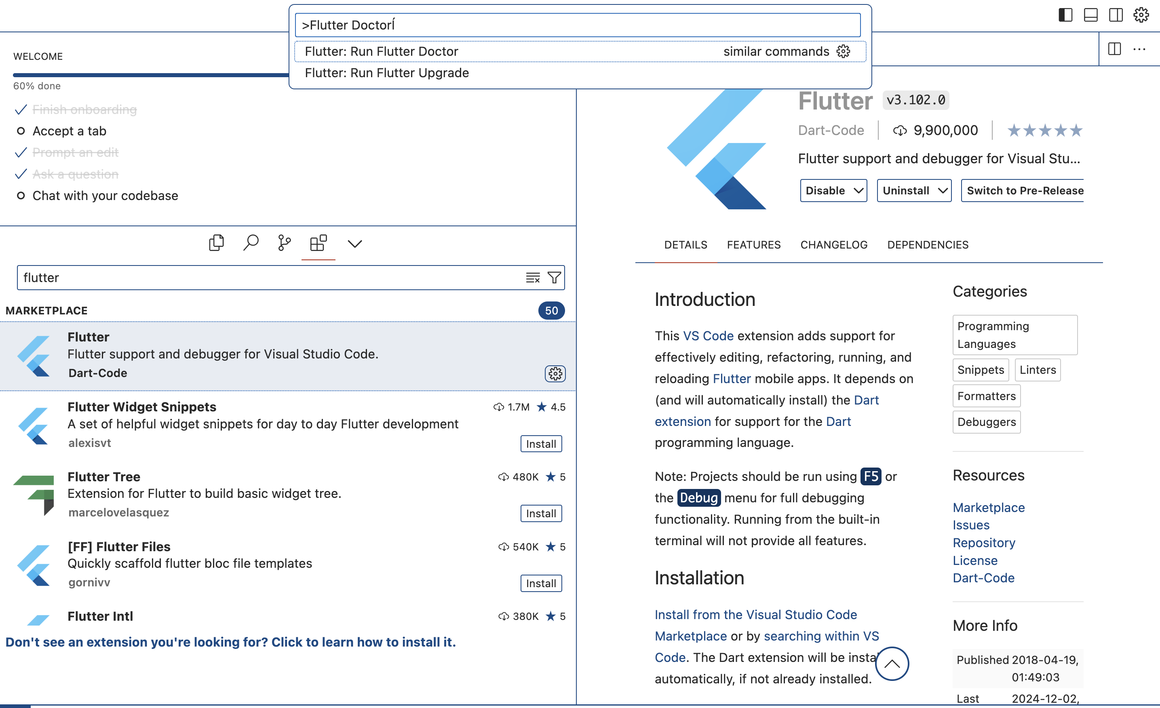Toggle secondary sidebar layout icon
1160x708 pixels.
1115,15
